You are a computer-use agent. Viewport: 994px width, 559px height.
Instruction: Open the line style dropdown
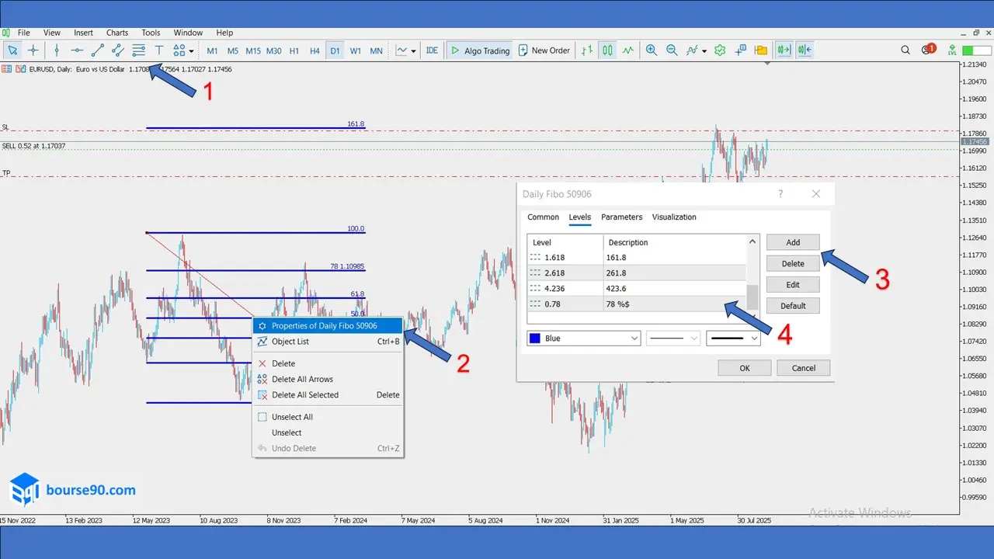coord(673,339)
